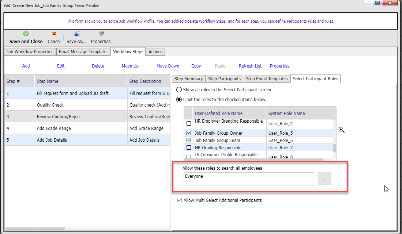
Task: Click the Save As floppy disk icon
Action: [76, 34]
